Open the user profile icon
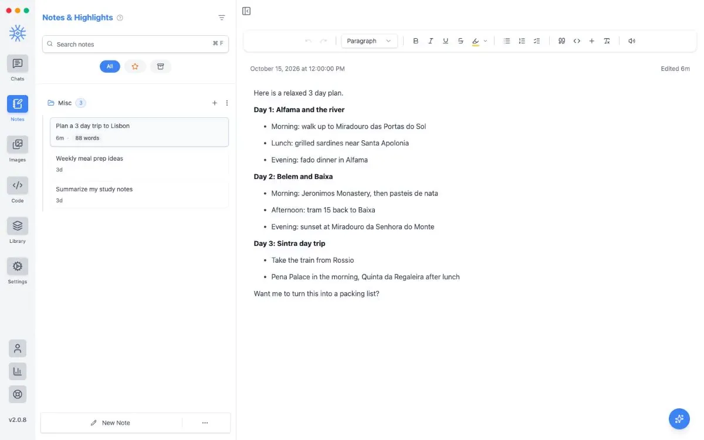This screenshot has width=704, height=440. (18, 348)
